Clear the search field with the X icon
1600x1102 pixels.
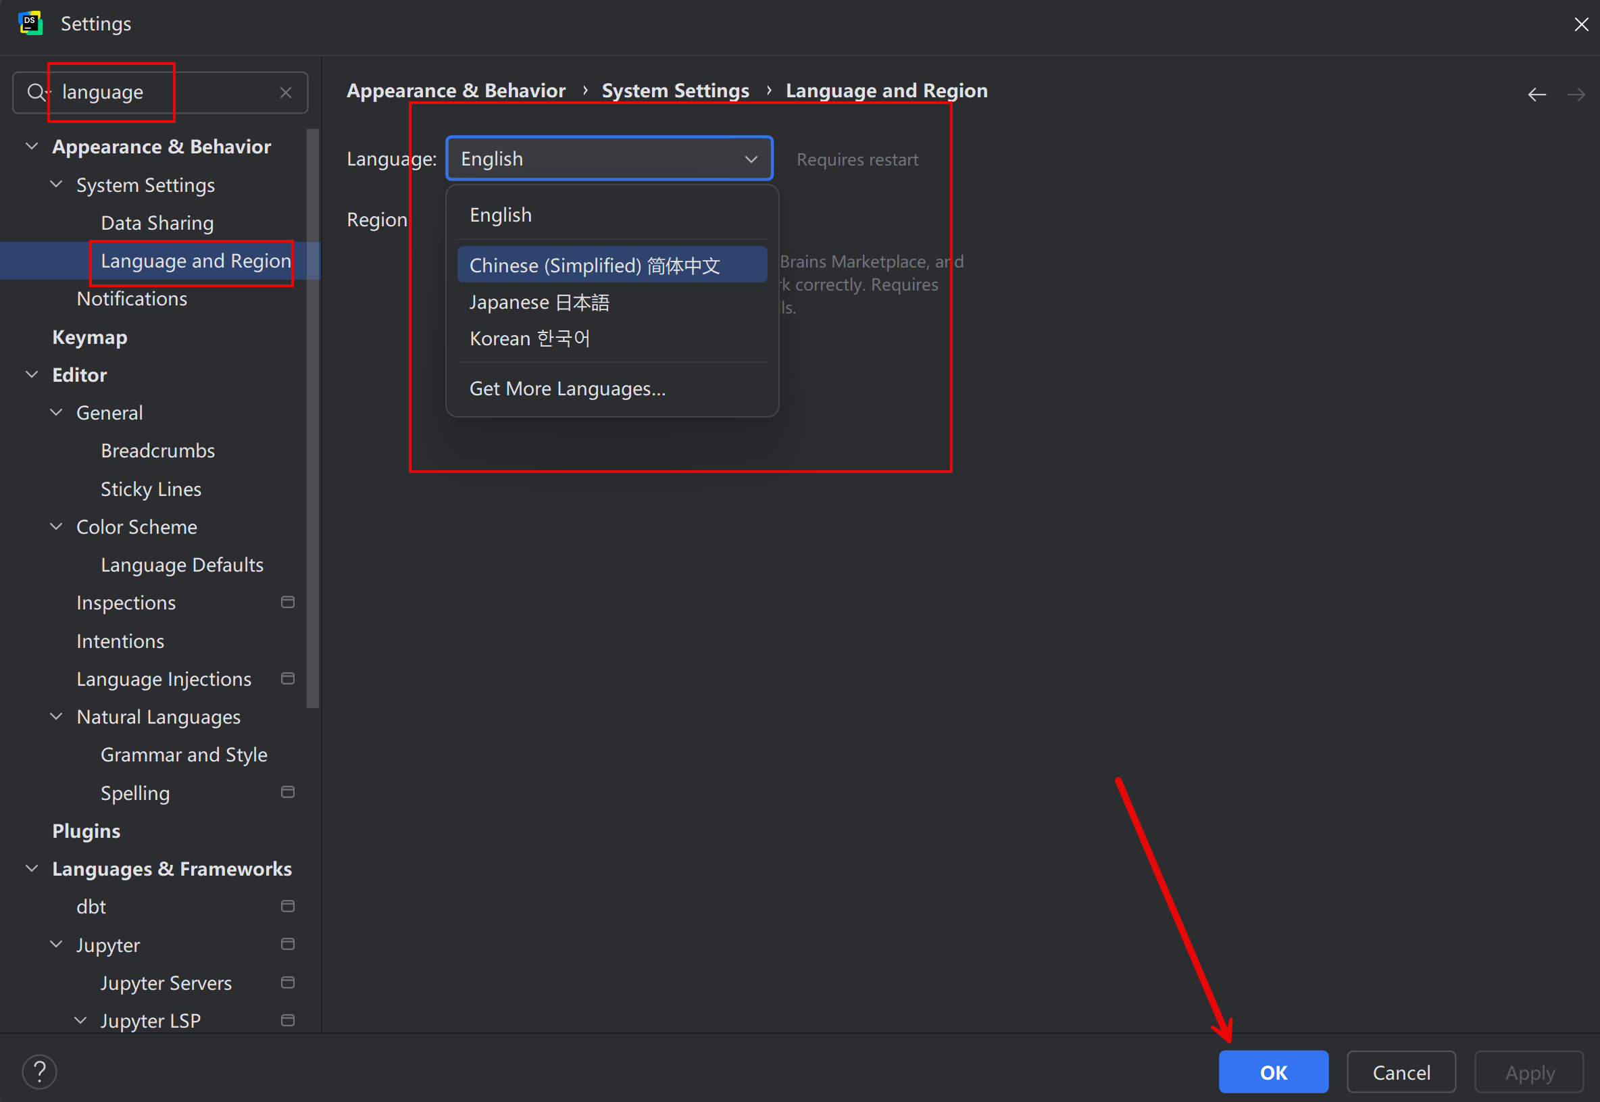(x=285, y=93)
